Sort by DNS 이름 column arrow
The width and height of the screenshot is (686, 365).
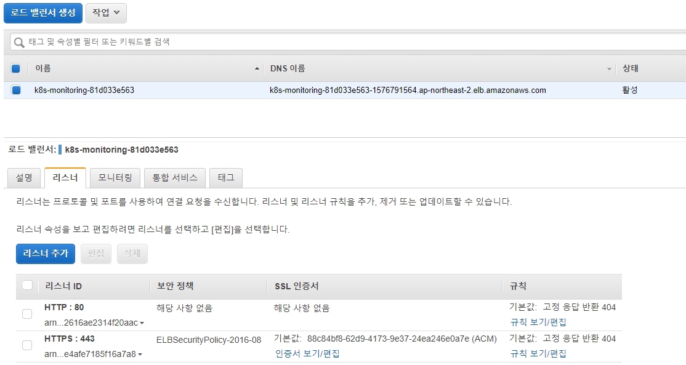(609, 69)
